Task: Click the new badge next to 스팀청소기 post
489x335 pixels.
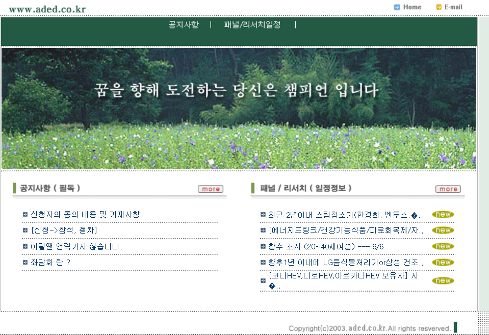Action: (x=443, y=214)
